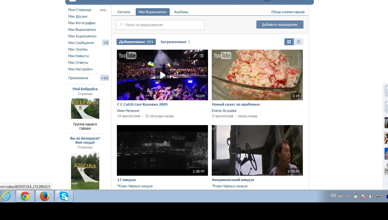Open Мои Сообщения in sidebar
The height and width of the screenshot is (220, 388).
[x=81, y=43]
